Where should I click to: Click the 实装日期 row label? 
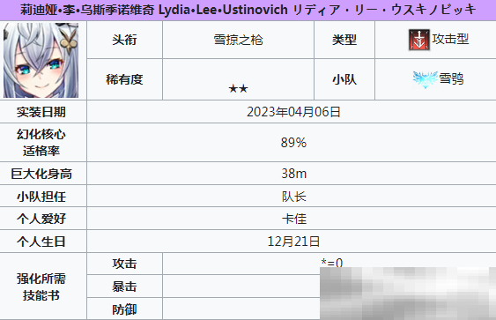[41, 112]
